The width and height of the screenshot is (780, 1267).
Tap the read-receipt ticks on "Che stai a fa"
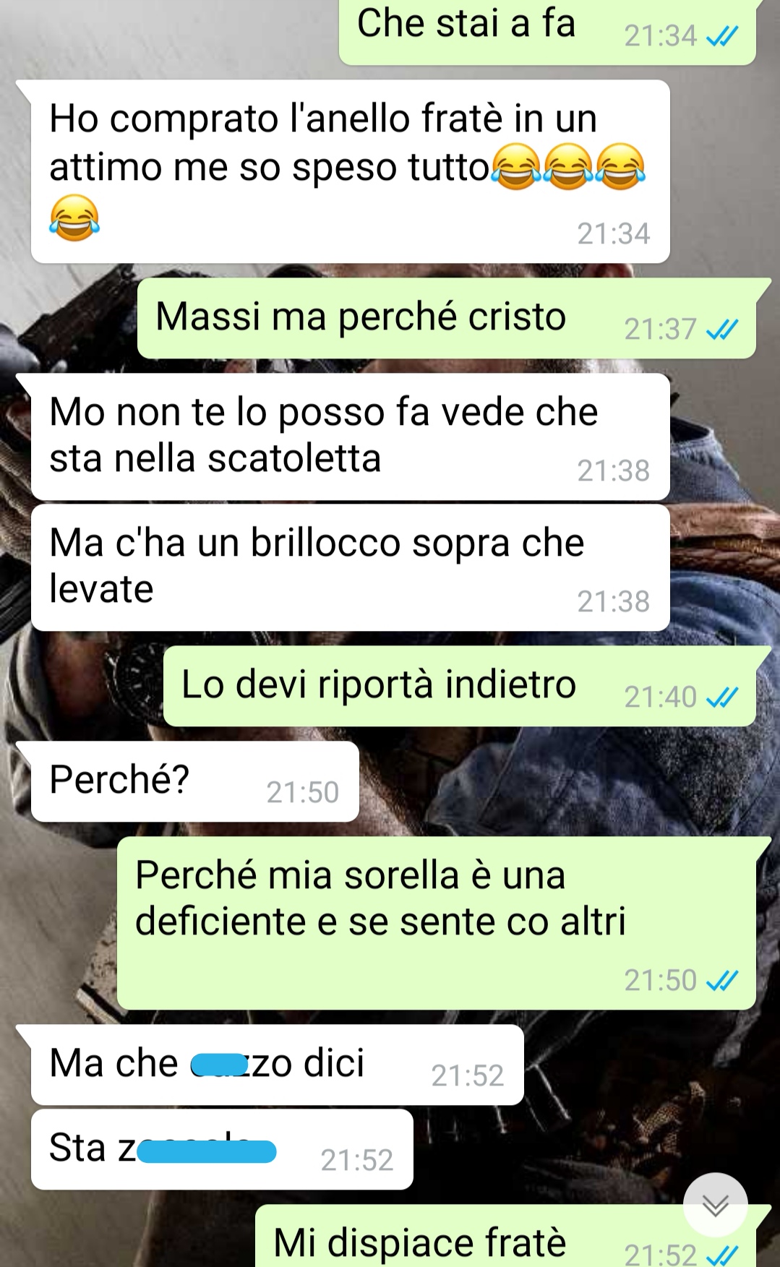722,35
